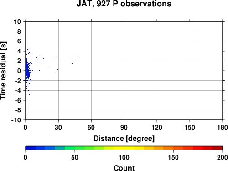Pick the yellow colorbar segment near 100
The width and height of the screenshot is (228, 171).
click(124, 148)
